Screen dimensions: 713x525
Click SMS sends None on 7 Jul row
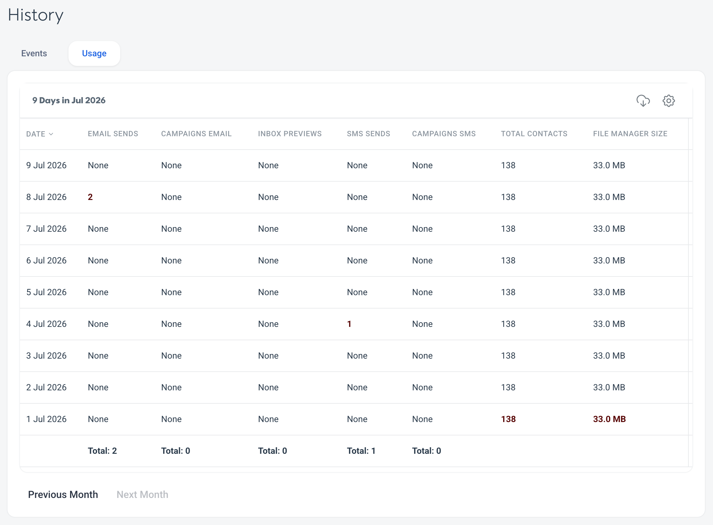pos(357,229)
